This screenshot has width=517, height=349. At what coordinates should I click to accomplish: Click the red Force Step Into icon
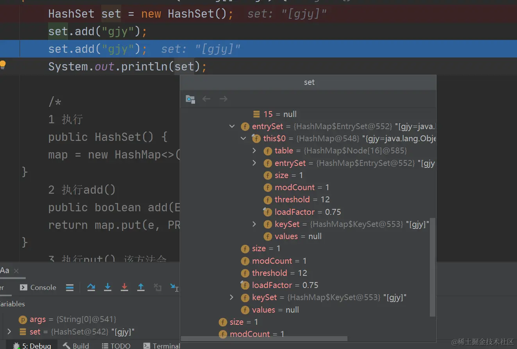pos(124,288)
